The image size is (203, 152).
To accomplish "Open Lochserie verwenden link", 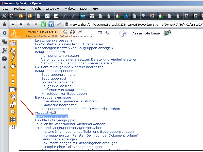I will click(58, 82).
